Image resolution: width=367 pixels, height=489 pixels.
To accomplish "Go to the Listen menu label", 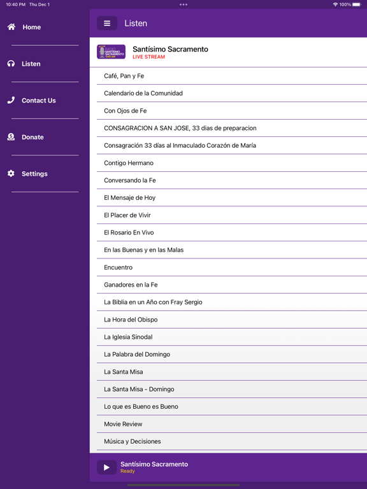I will (x=31, y=64).
